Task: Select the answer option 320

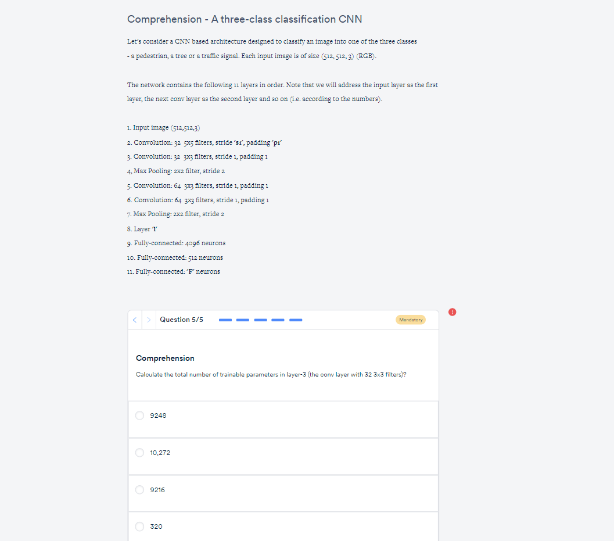Action: (x=139, y=526)
